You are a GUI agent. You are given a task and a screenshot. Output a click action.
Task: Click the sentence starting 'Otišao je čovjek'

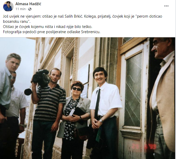coord(47,27)
